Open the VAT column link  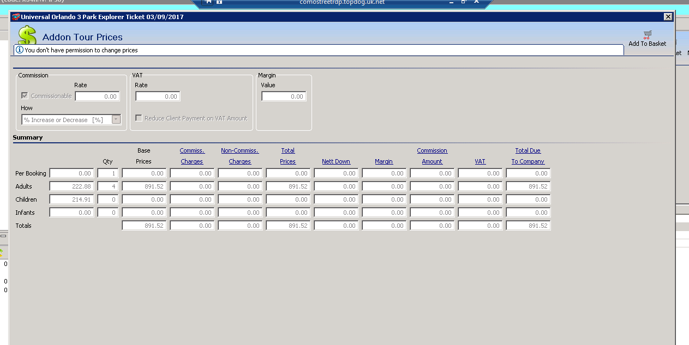point(480,161)
